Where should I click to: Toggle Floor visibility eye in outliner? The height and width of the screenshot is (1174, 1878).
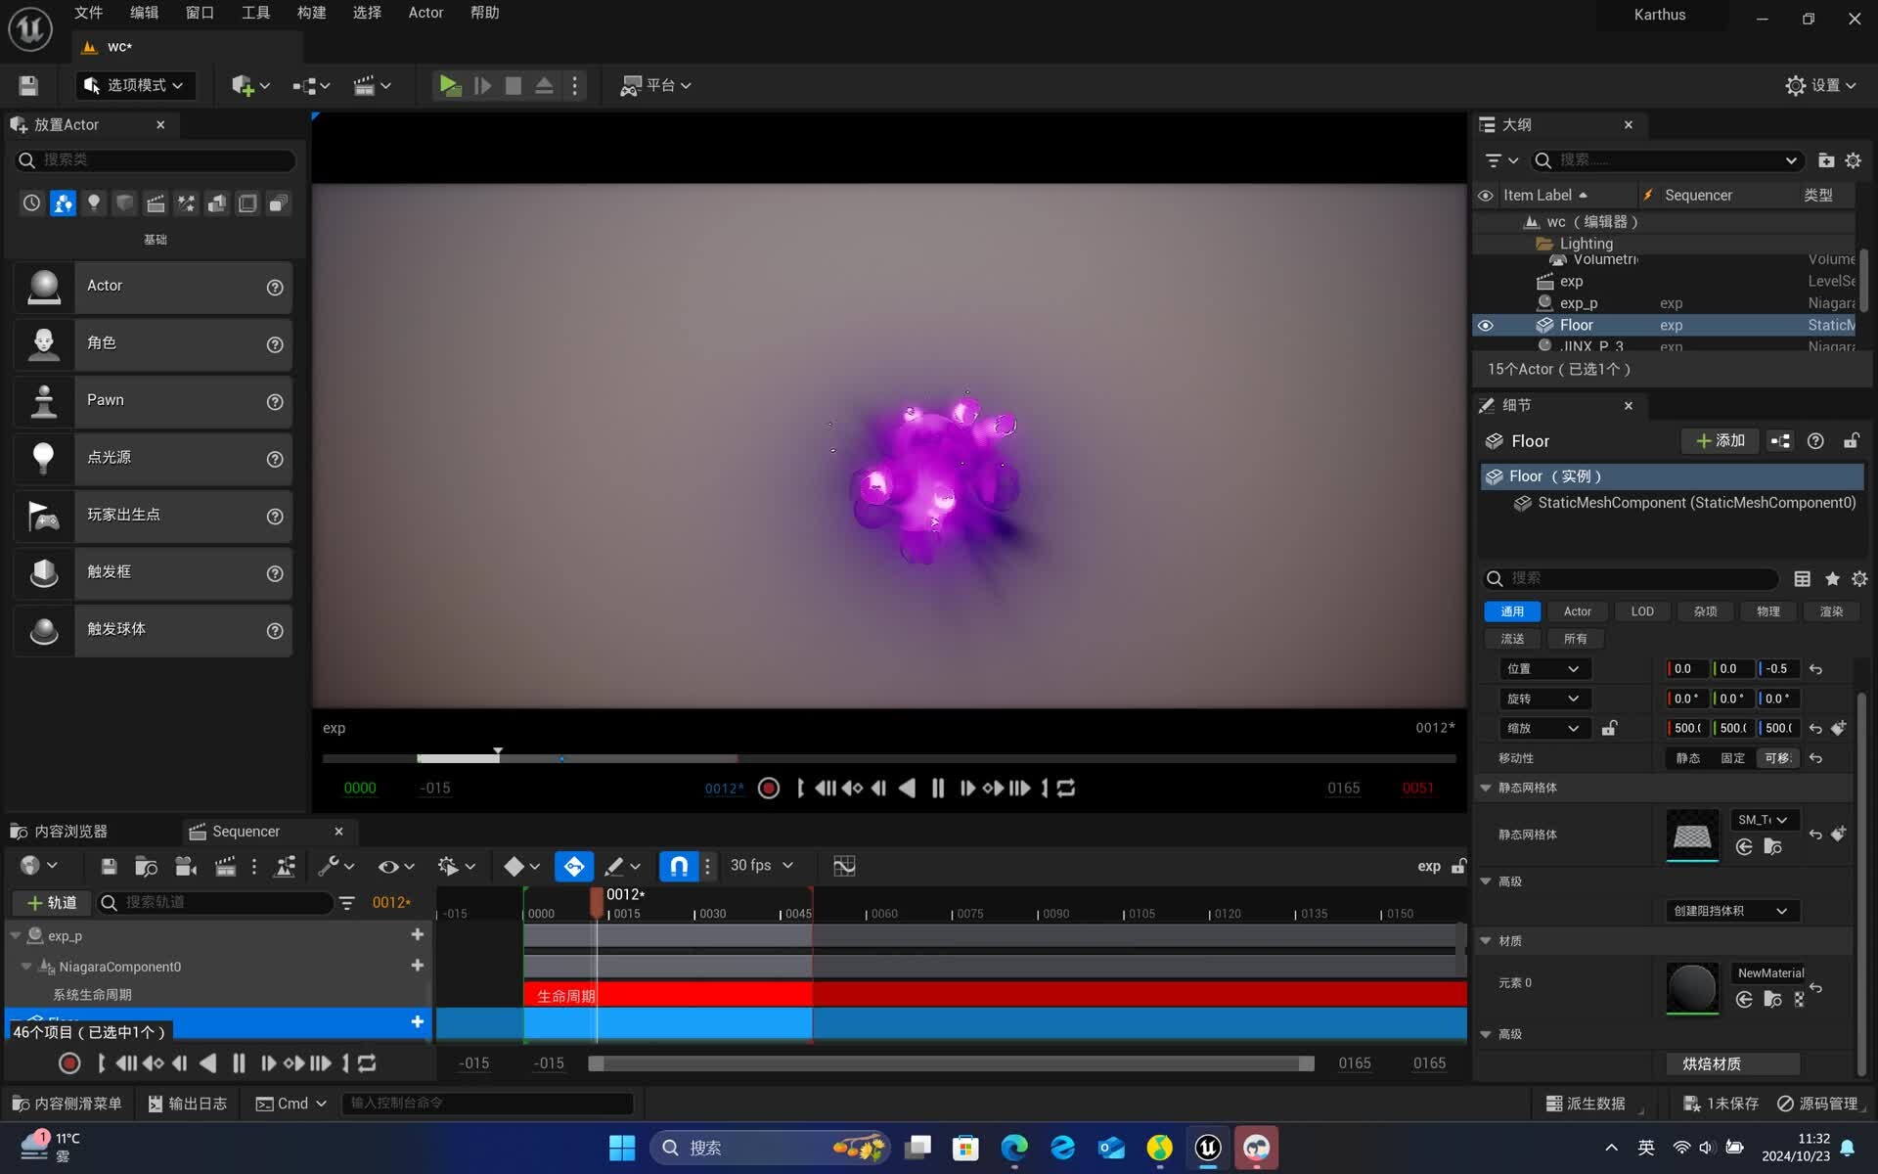[x=1486, y=325]
